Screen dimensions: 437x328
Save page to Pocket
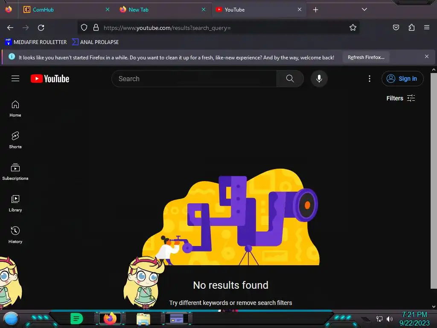click(396, 27)
